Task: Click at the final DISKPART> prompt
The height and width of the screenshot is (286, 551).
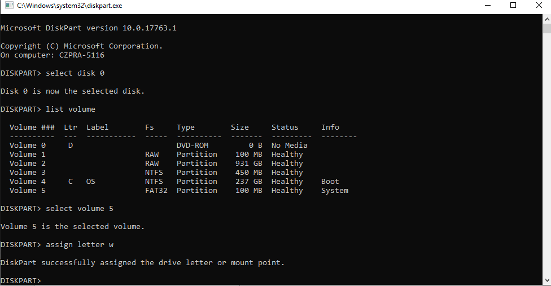Action: [x=21, y=280]
